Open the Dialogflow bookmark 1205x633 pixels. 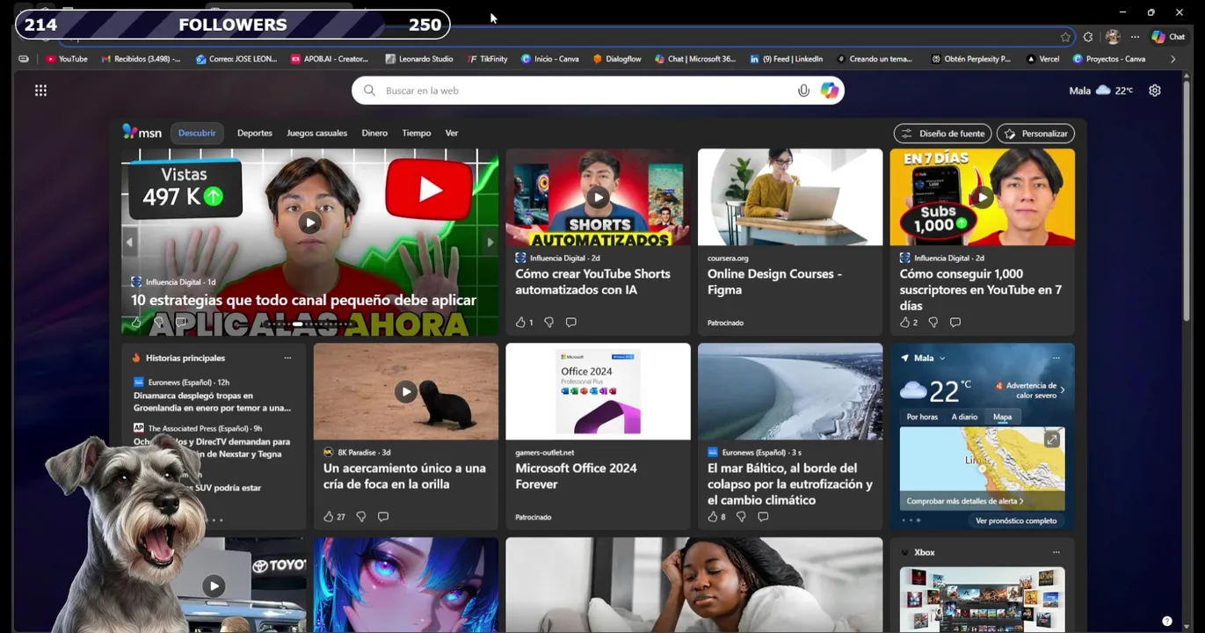617,59
